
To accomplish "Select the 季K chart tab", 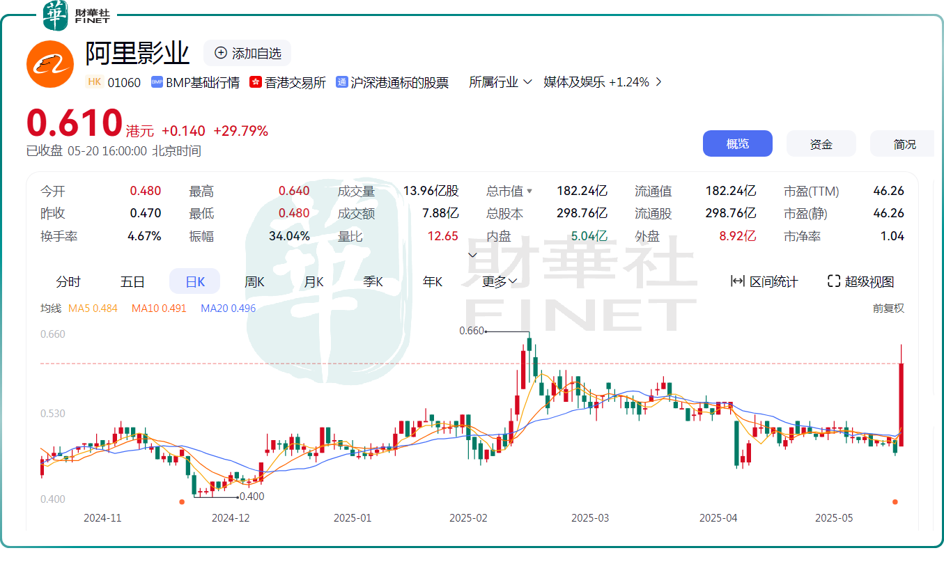I will pyautogui.click(x=373, y=281).
